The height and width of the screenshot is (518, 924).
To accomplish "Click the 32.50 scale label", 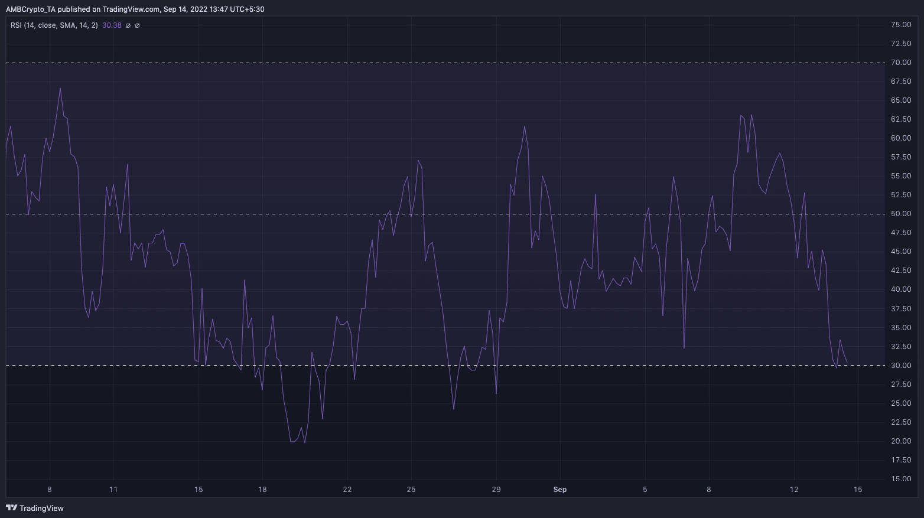I will (x=901, y=347).
